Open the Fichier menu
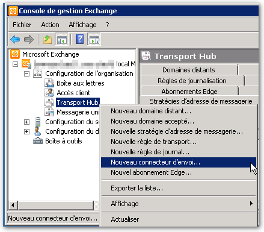 tap(22, 25)
